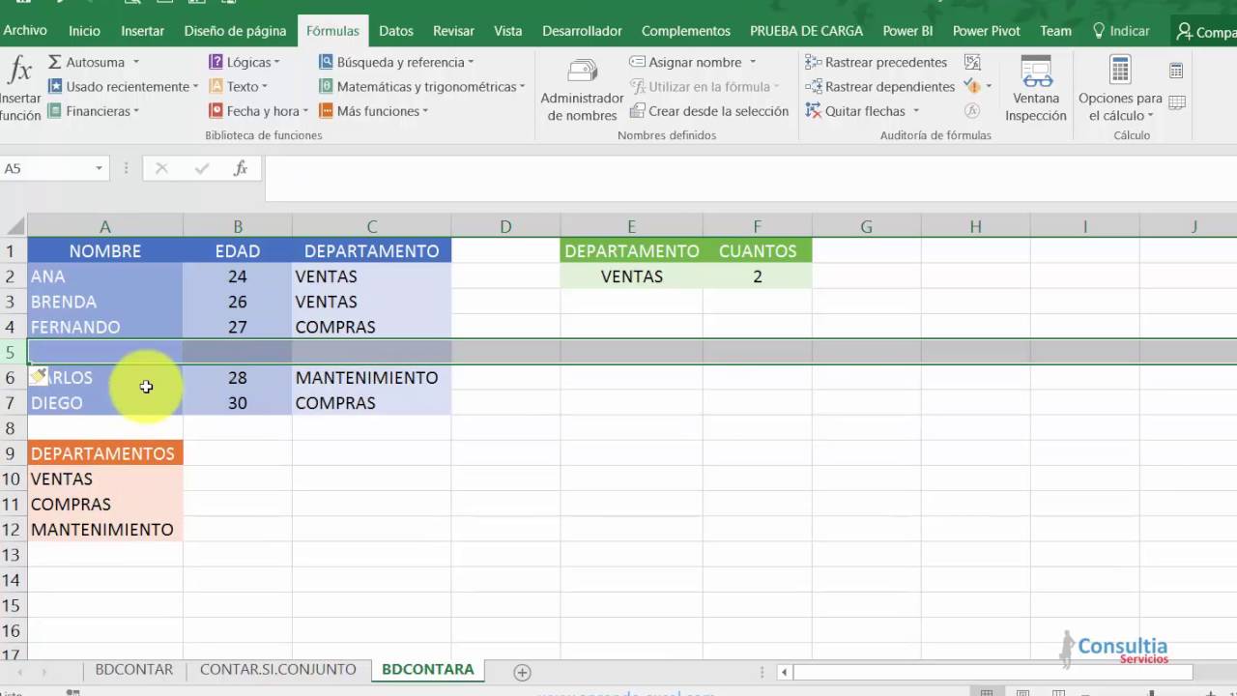Screen dimensions: 1237x696
Task: Switch to the BDCONTAR sheet tab
Action: [134, 669]
